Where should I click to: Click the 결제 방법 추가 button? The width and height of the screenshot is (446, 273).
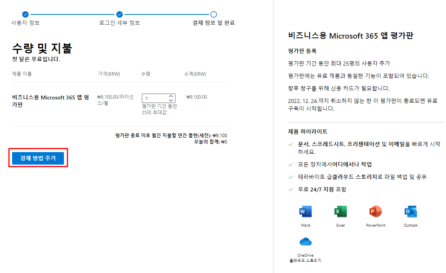coord(38,158)
